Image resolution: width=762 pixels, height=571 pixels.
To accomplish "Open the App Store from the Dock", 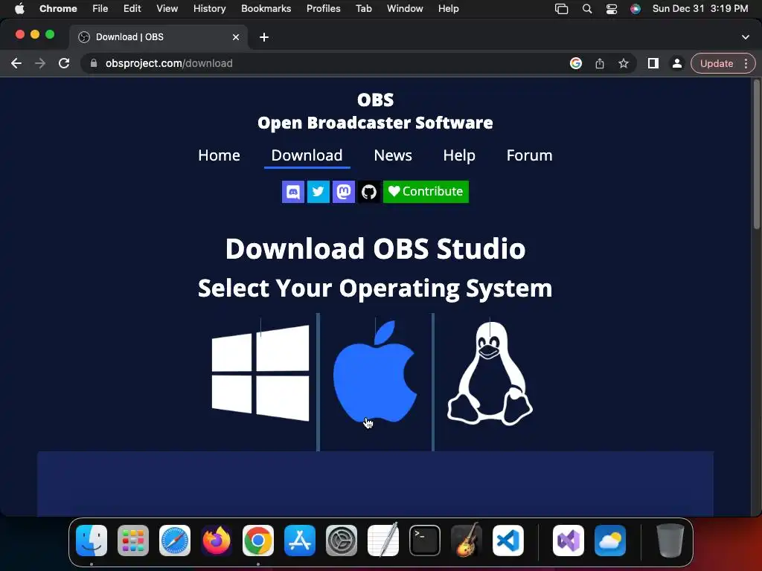I will click(x=300, y=541).
